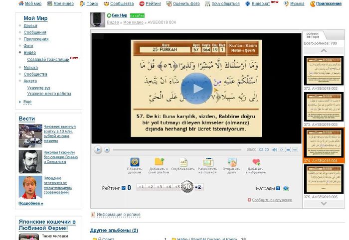
Task: Open 'Приложения' in top navigation
Action: pyautogui.click(x=329, y=3)
